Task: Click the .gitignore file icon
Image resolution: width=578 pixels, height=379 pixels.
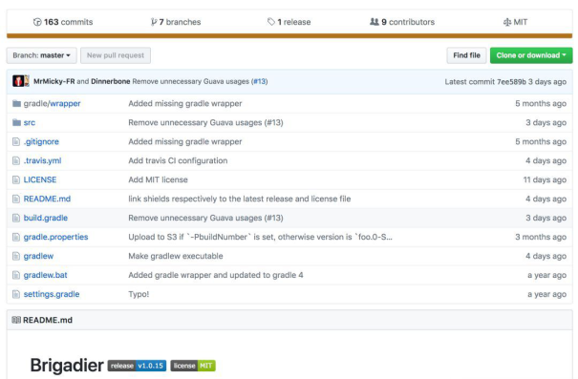Action: (16, 142)
